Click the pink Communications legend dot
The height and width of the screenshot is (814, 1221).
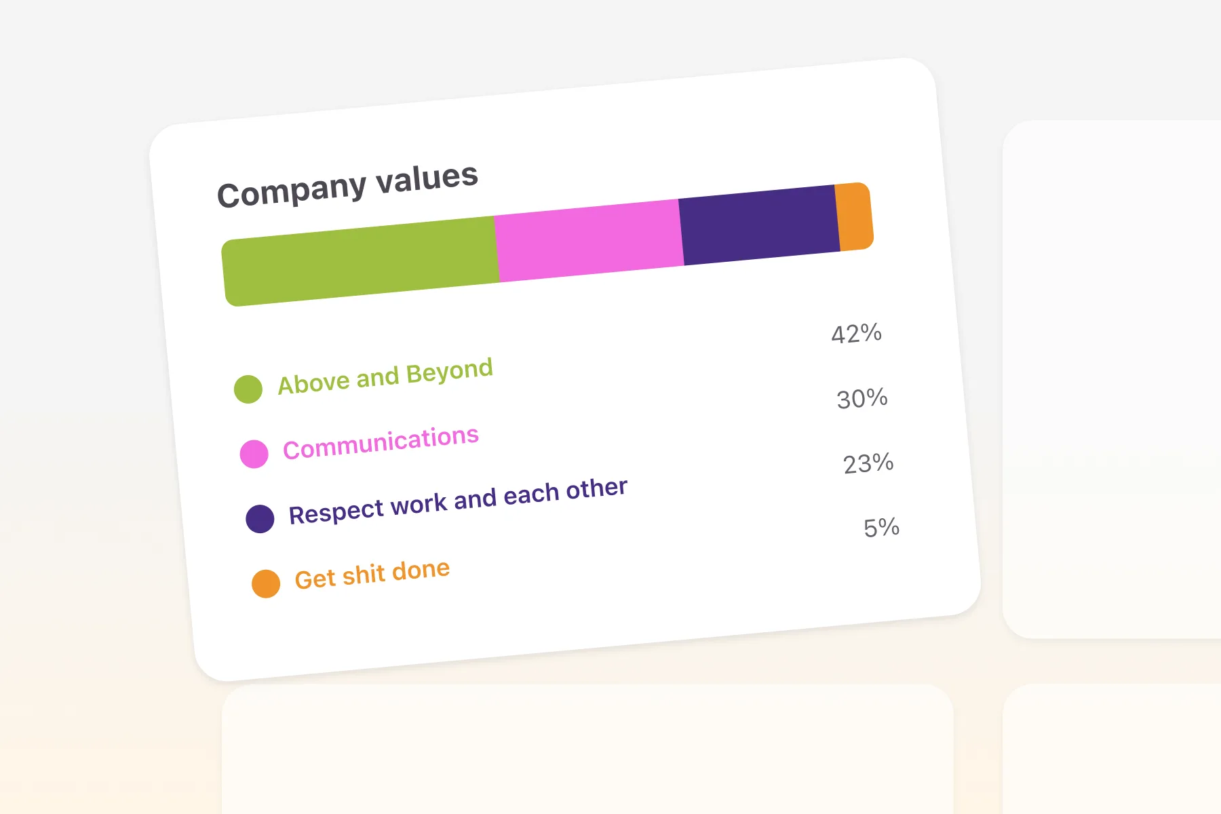coord(254,454)
